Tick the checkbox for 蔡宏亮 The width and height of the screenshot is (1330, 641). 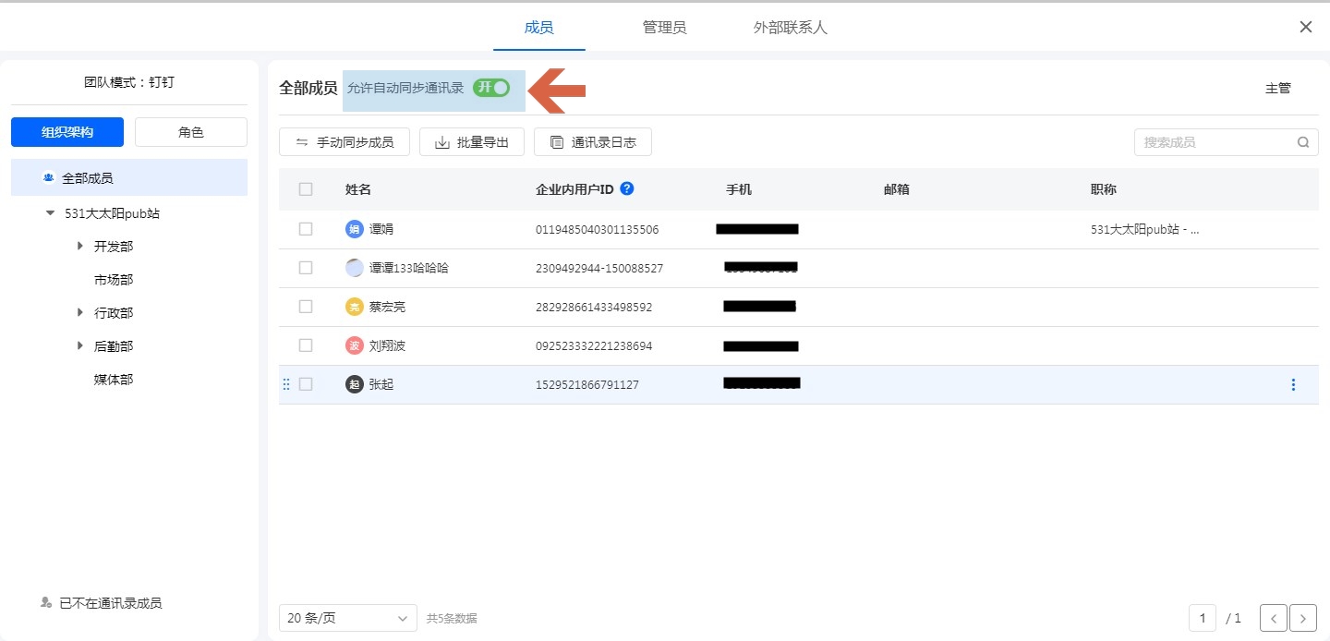pos(306,307)
